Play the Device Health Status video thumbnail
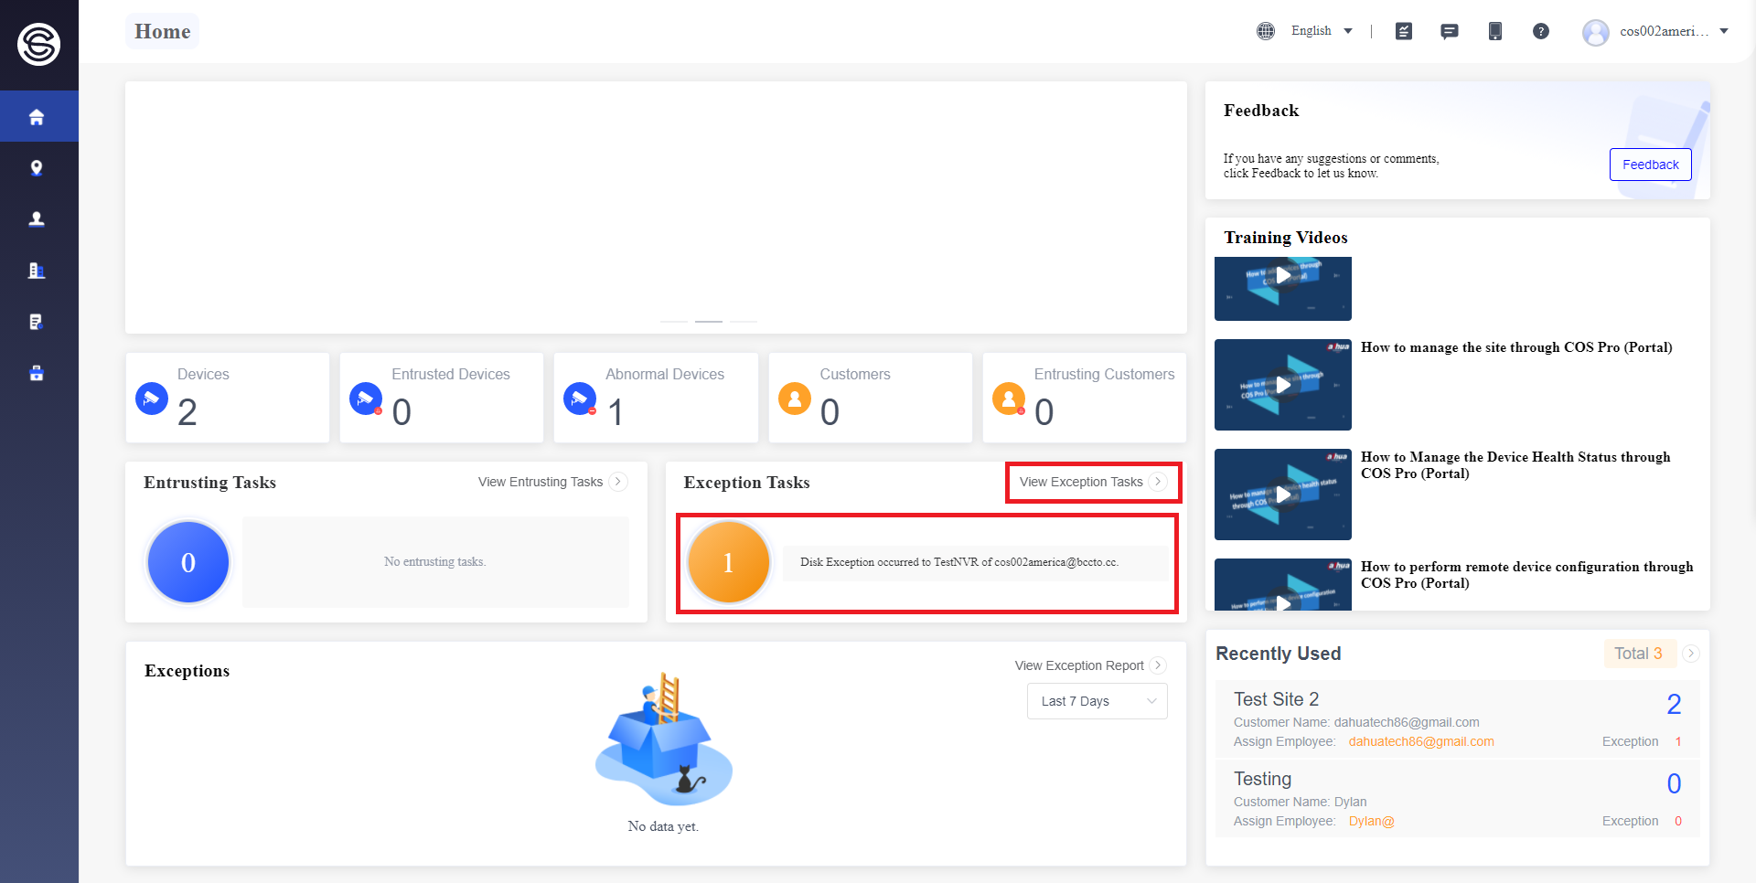This screenshot has height=883, width=1756. point(1283,495)
